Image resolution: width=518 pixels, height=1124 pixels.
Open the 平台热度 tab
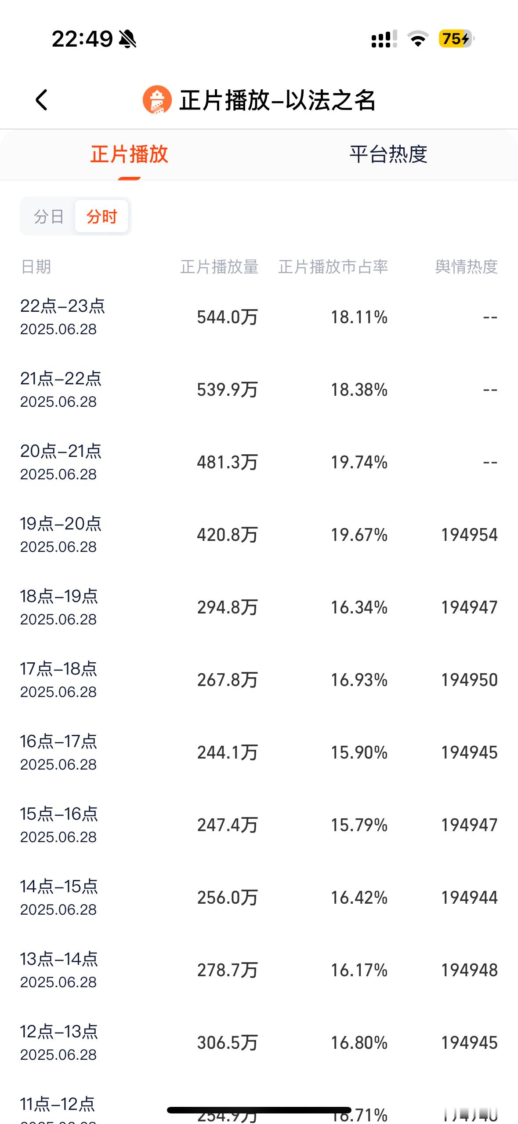(x=388, y=154)
